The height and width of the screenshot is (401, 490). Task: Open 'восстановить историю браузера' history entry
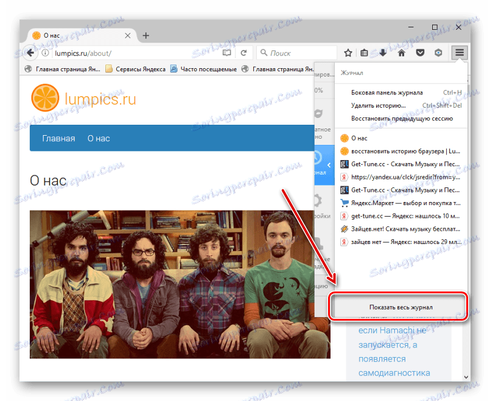point(401,151)
